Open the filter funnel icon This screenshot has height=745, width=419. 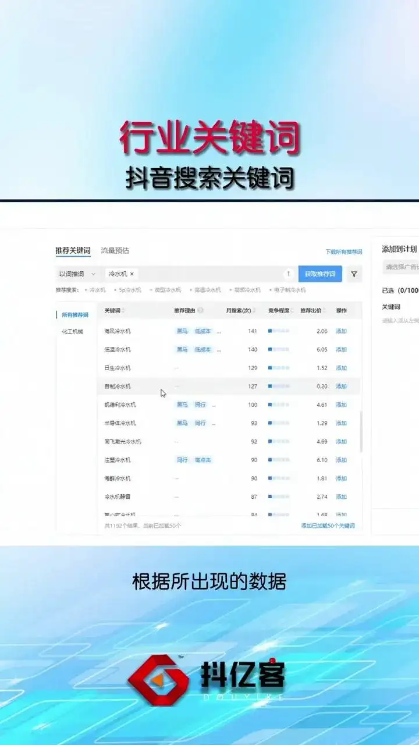point(354,274)
